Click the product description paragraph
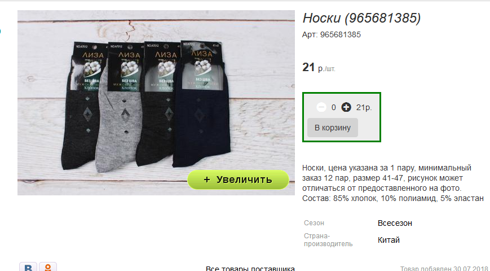Image resolution: width=490 pixels, height=271 pixels. pyautogui.click(x=393, y=183)
